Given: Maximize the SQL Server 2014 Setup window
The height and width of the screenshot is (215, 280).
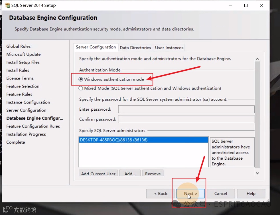Looking at the screenshot, I should point(246,5).
